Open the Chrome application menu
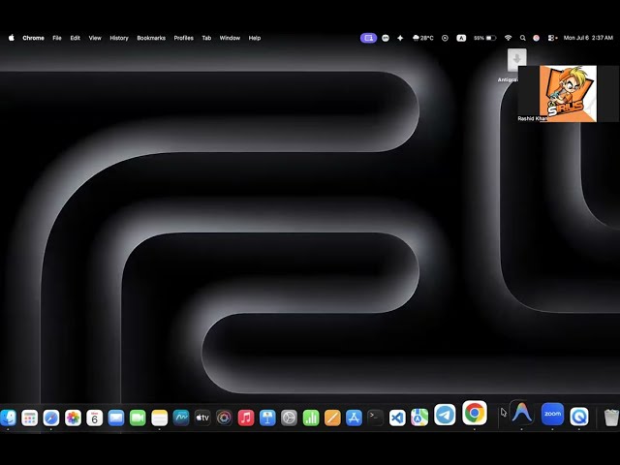This screenshot has height=465, width=620. pyautogui.click(x=33, y=38)
